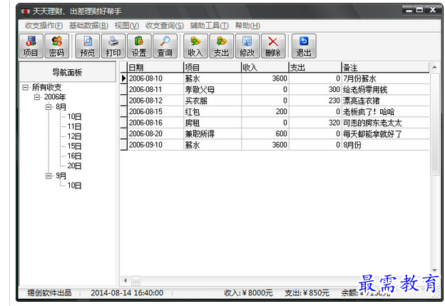Click the 密码 password toolbar icon
The image size is (445, 306).
pos(57,46)
